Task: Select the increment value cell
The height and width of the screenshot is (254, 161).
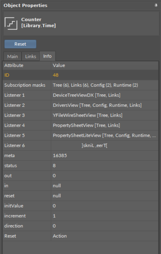Action: (105, 216)
